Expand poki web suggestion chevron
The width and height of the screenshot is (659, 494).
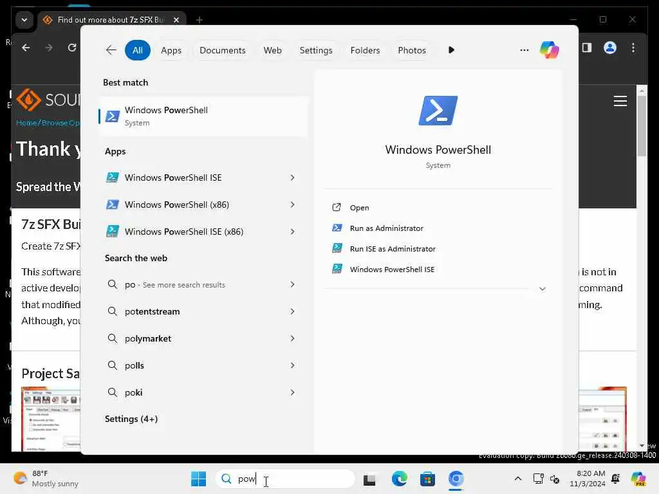[293, 392]
